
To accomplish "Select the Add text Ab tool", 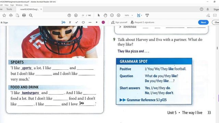I will coord(63,22).
